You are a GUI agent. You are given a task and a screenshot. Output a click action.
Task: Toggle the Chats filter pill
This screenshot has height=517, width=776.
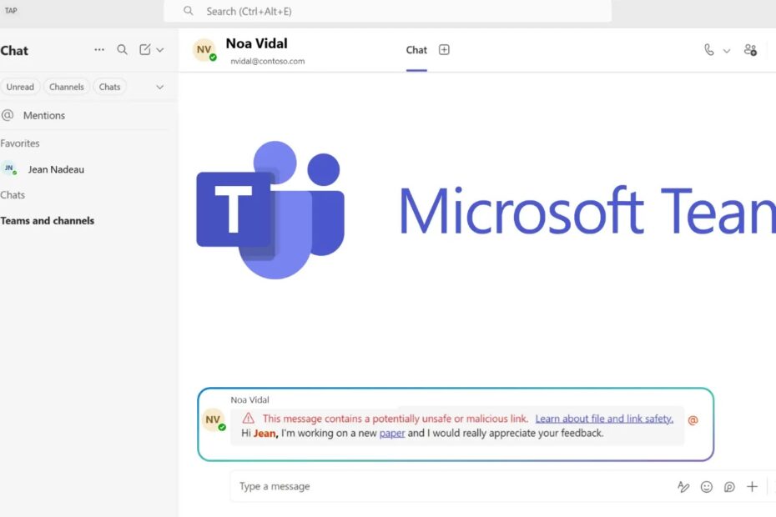[109, 87]
